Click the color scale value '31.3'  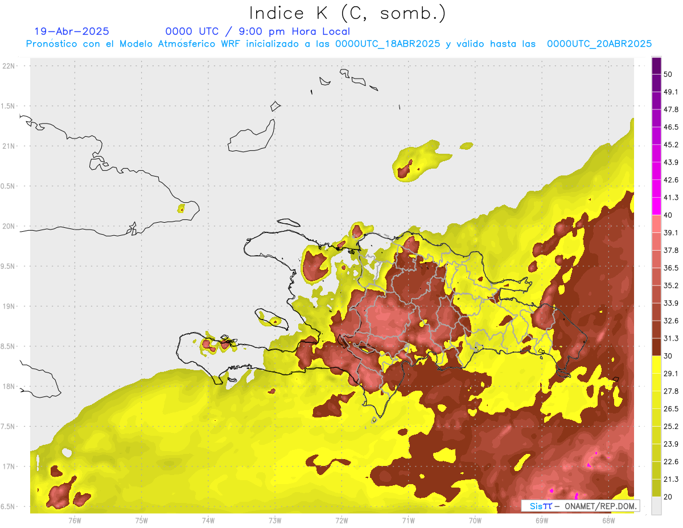click(671, 338)
